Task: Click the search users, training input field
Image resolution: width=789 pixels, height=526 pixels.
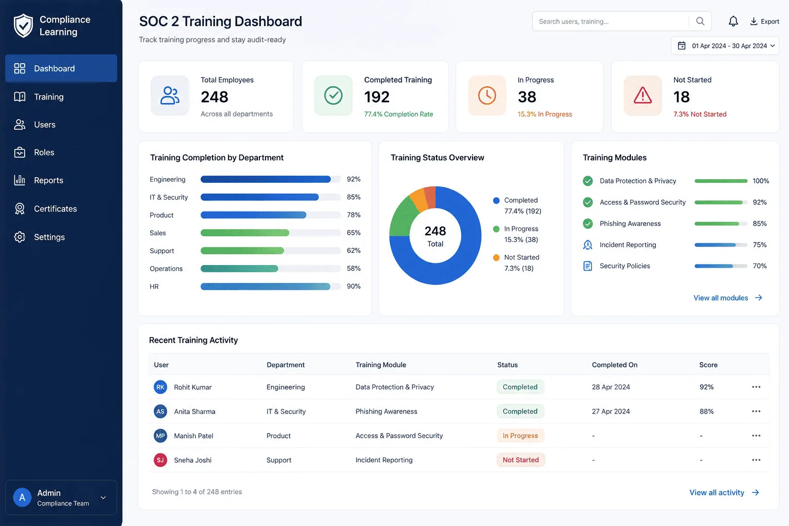Action: pos(611,21)
